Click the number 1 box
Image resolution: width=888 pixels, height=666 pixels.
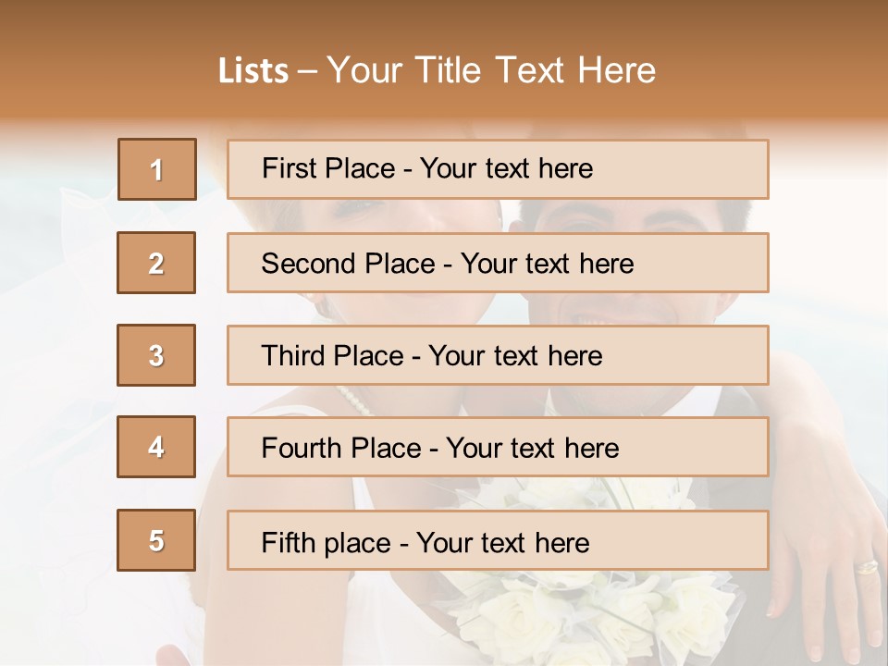[x=157, y=169]
